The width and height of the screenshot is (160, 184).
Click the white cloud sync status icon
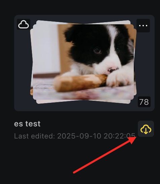24,24
